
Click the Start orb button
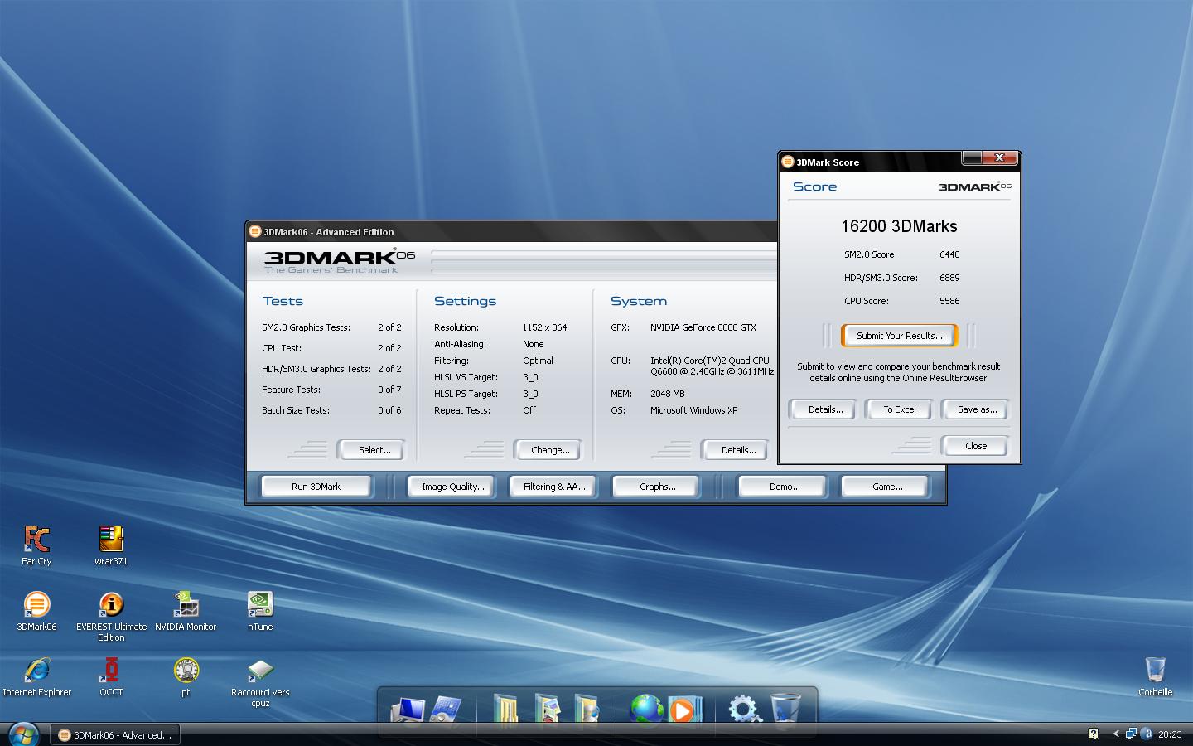pyautogui.click(x=22, y=734)
